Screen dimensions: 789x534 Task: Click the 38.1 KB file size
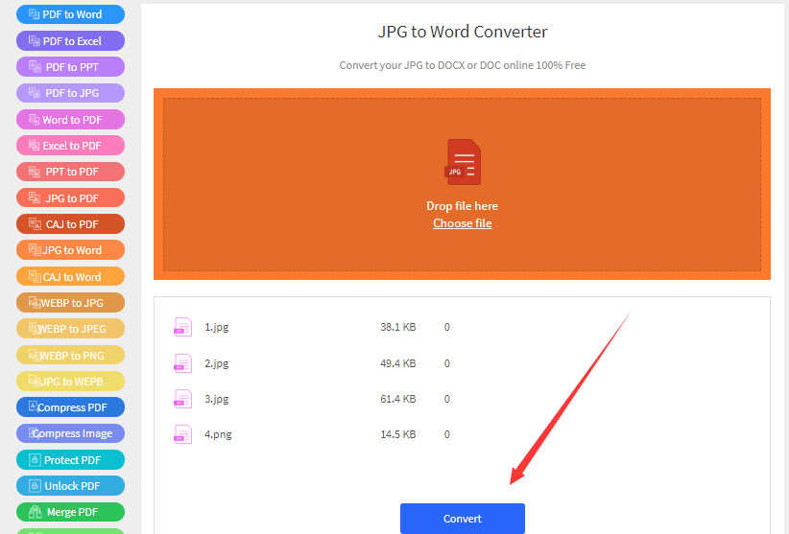click(398, 327)
